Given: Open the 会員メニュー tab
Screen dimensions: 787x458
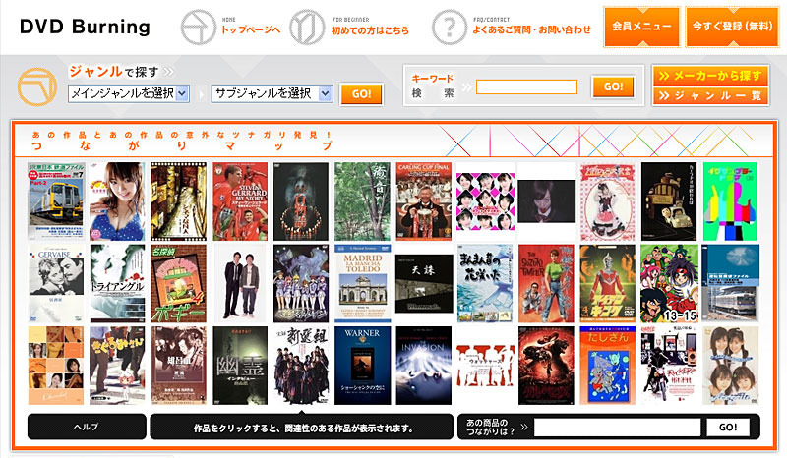Looking at the screenshot, I should pos(641,27).
